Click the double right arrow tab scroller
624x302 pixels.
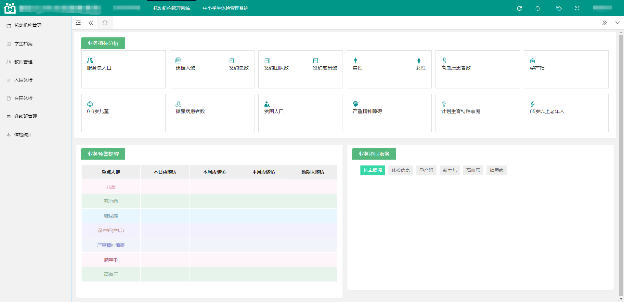tap(604, 23)
